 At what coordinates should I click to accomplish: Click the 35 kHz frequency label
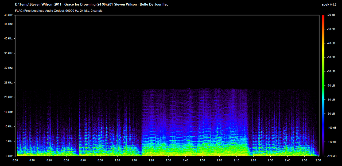coord(8,53)
